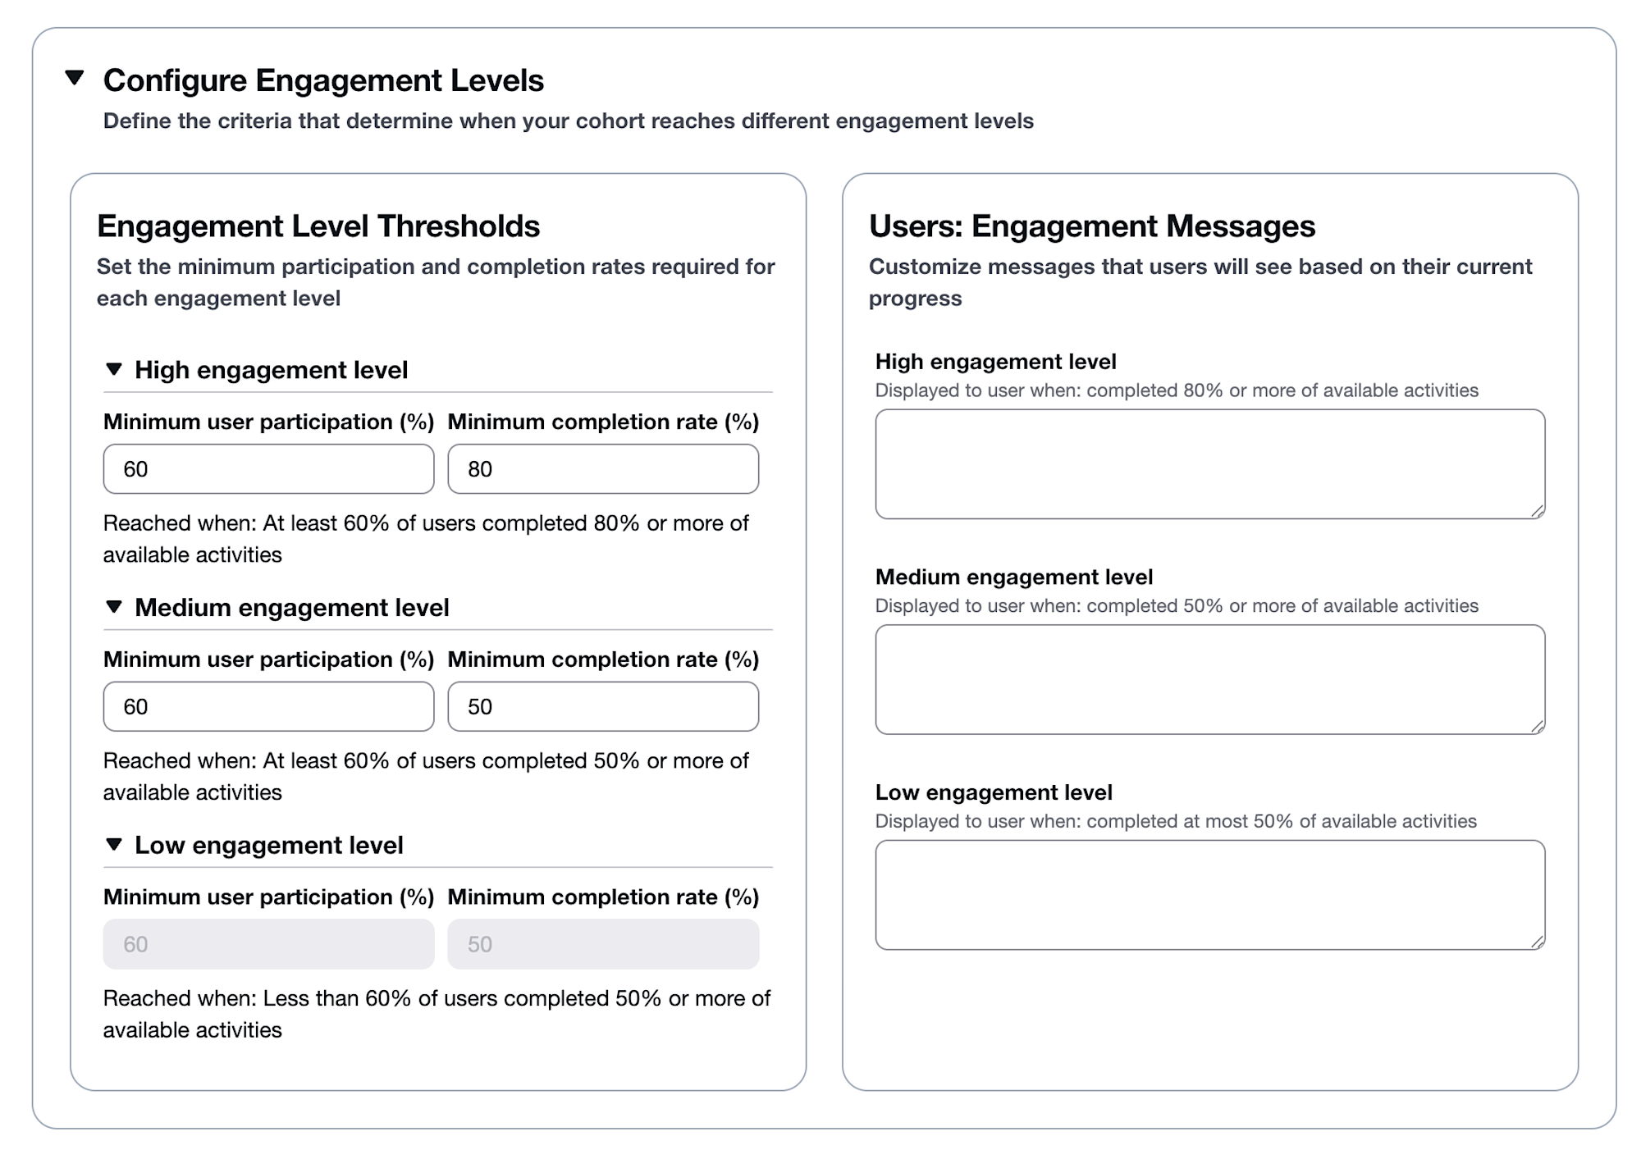1641x1150 pixels.
Task: Click the Medium engagement message resize handle
Action: (1538, 727)
